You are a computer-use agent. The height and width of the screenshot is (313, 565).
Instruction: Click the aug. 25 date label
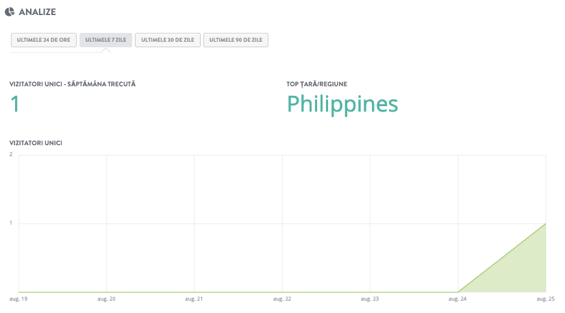(x=547, y=299)
